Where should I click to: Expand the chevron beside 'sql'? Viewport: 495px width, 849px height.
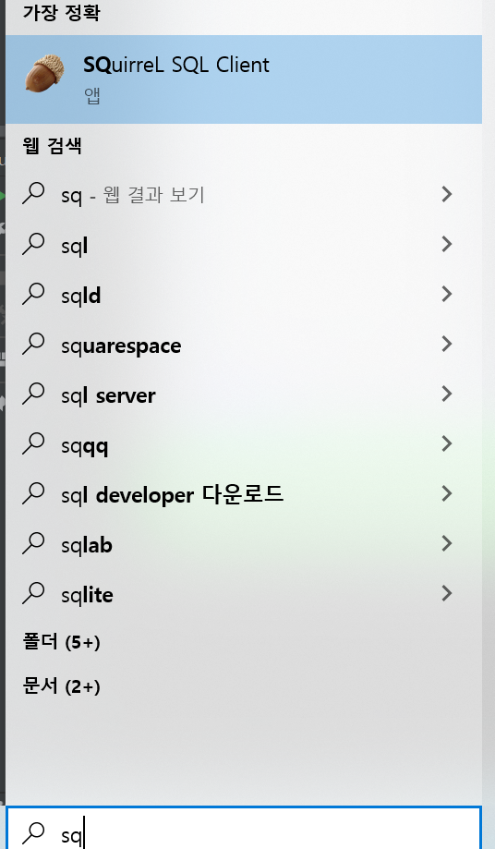click(446, 244)
